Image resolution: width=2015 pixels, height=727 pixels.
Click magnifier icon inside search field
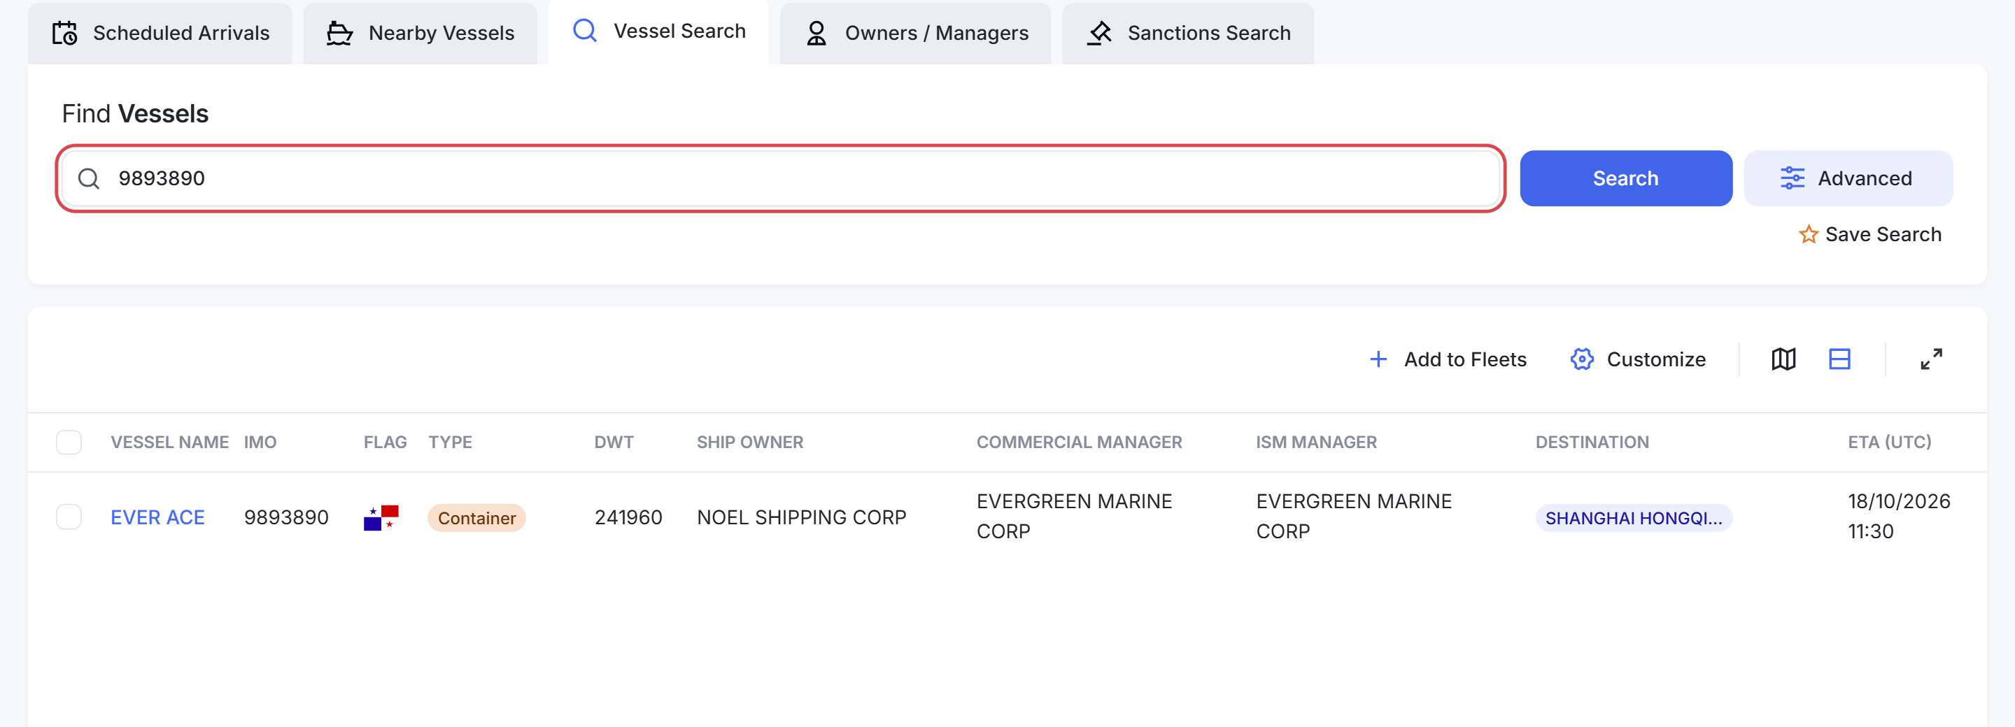[89, 179]
